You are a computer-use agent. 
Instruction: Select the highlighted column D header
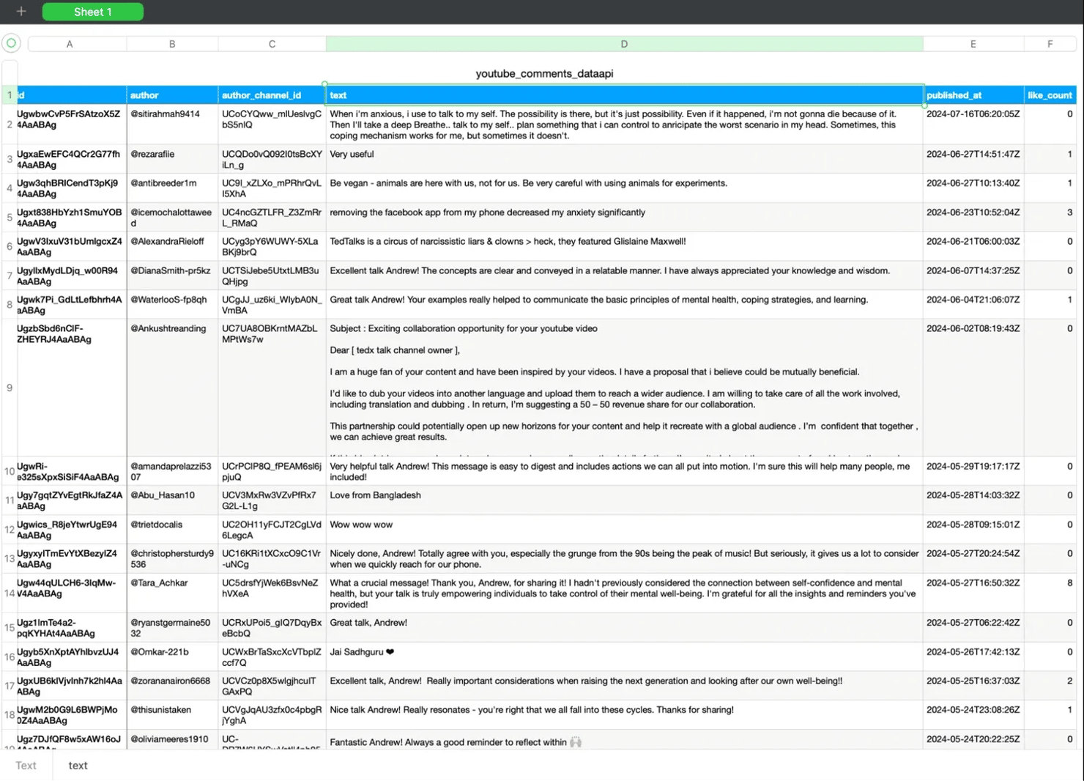(x=624, y=44)
